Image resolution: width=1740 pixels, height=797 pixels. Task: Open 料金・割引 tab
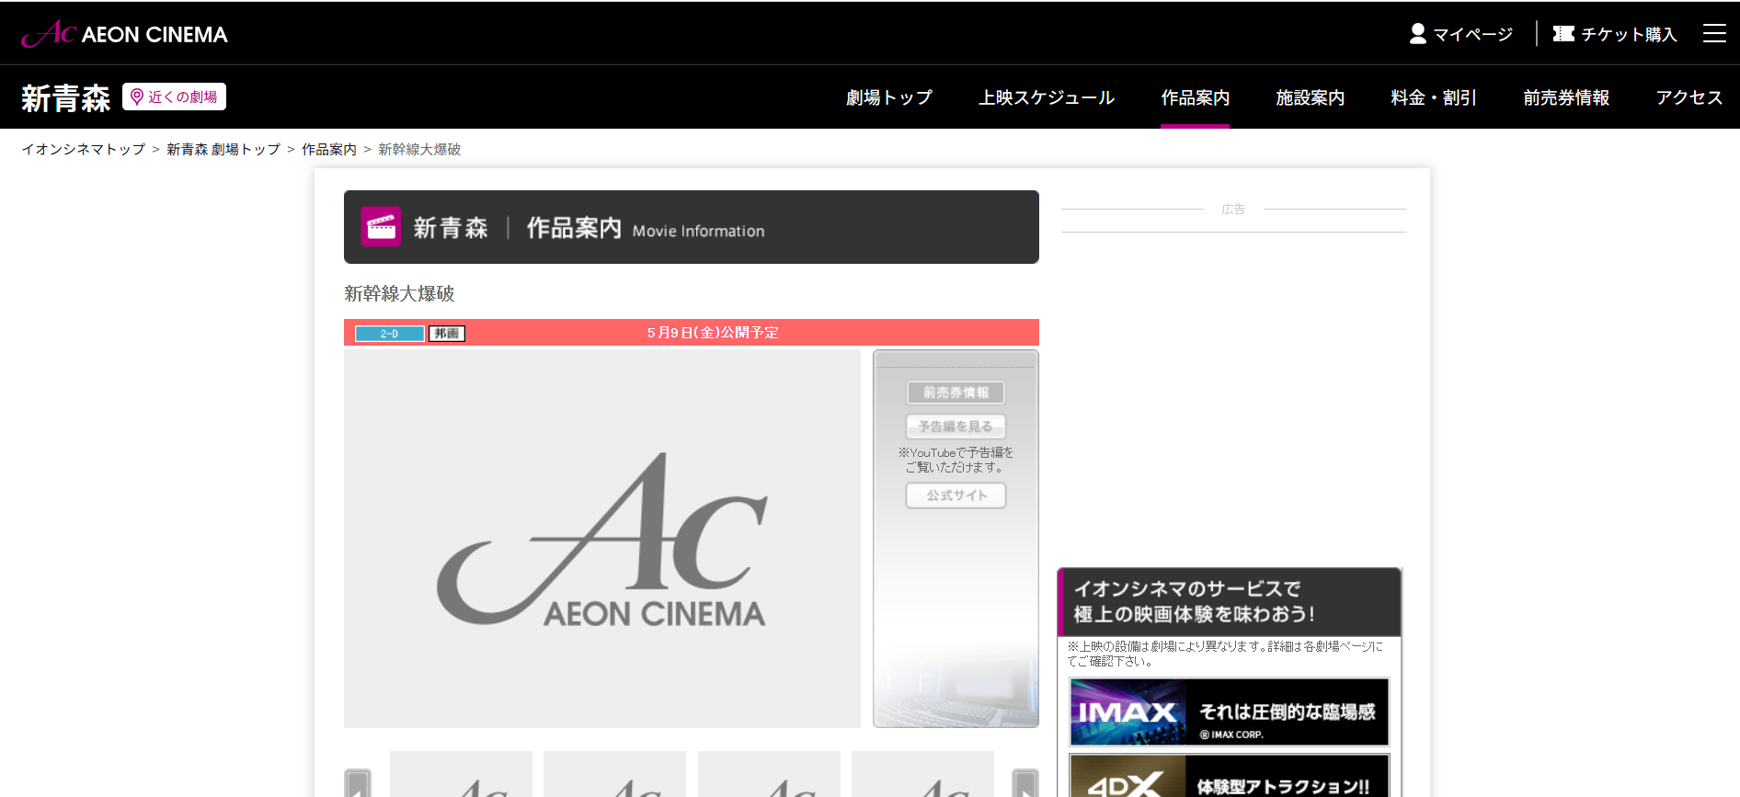1433,97
